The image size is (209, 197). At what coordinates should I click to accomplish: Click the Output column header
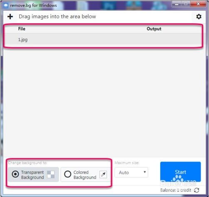[x=154, y=29]
